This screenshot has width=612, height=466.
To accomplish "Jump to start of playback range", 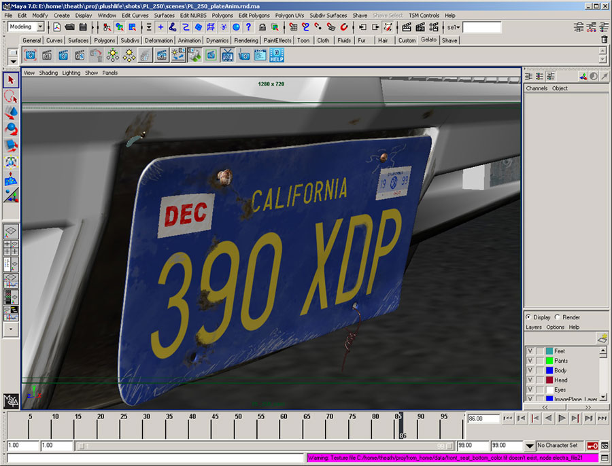I will tap(508, 419).
